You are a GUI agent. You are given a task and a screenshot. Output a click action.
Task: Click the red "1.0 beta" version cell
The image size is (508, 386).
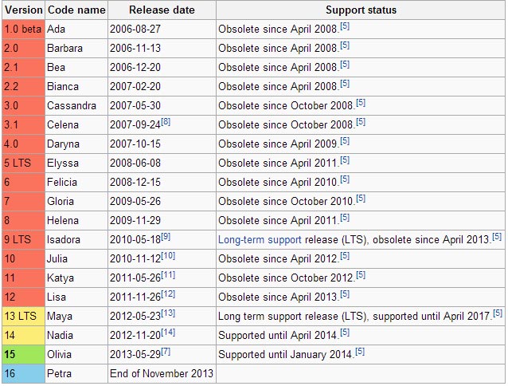pos(23,29)
